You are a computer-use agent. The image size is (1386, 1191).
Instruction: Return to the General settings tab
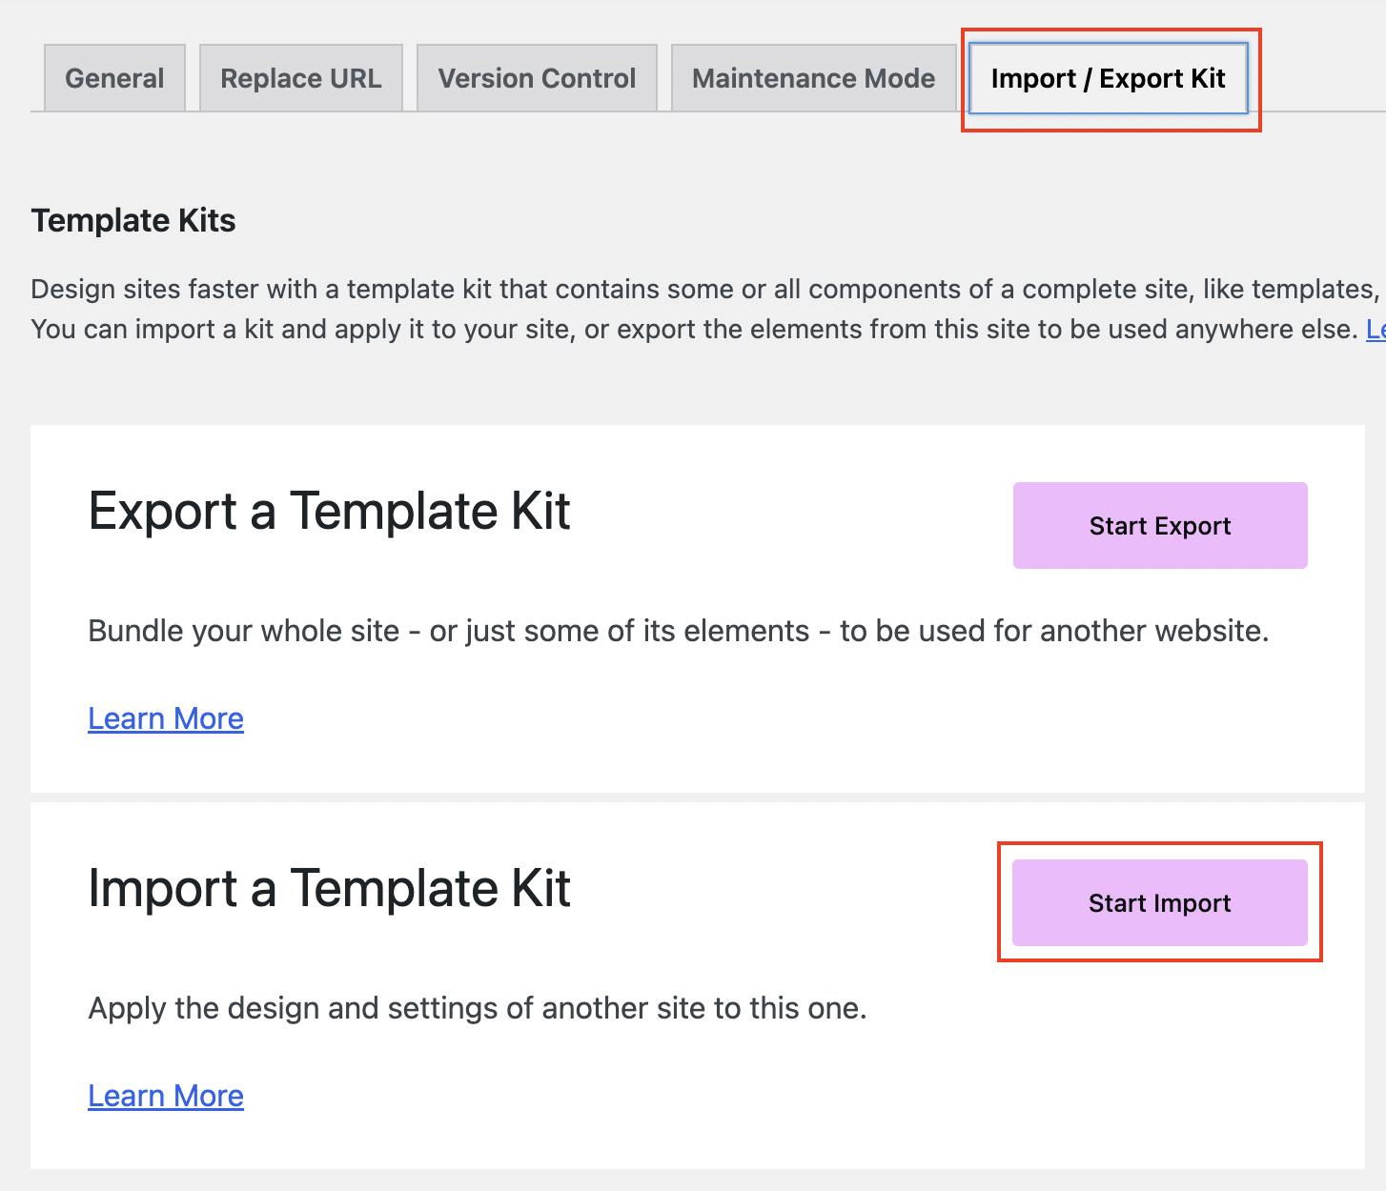113,78
